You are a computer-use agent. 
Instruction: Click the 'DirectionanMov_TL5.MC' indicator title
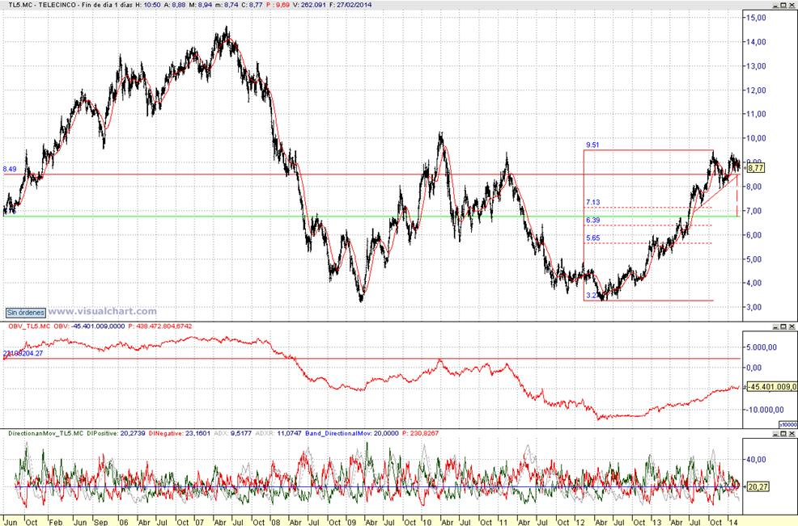[x=46, y=434]
